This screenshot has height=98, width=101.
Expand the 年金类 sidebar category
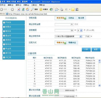[x=14, y=49]
